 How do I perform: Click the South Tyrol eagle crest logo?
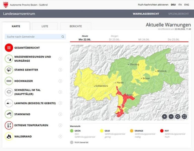tap(6, 5)
